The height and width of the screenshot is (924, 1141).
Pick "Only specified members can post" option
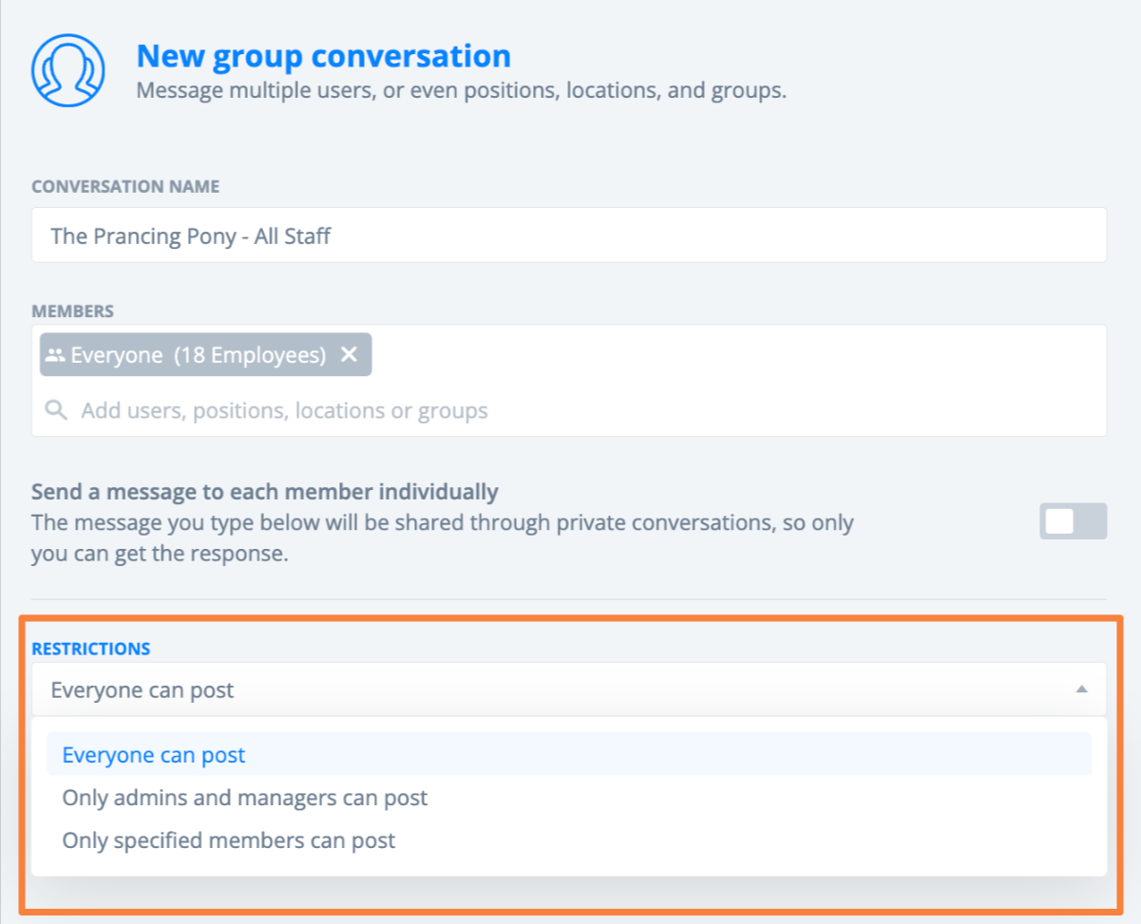click(229, 840)
